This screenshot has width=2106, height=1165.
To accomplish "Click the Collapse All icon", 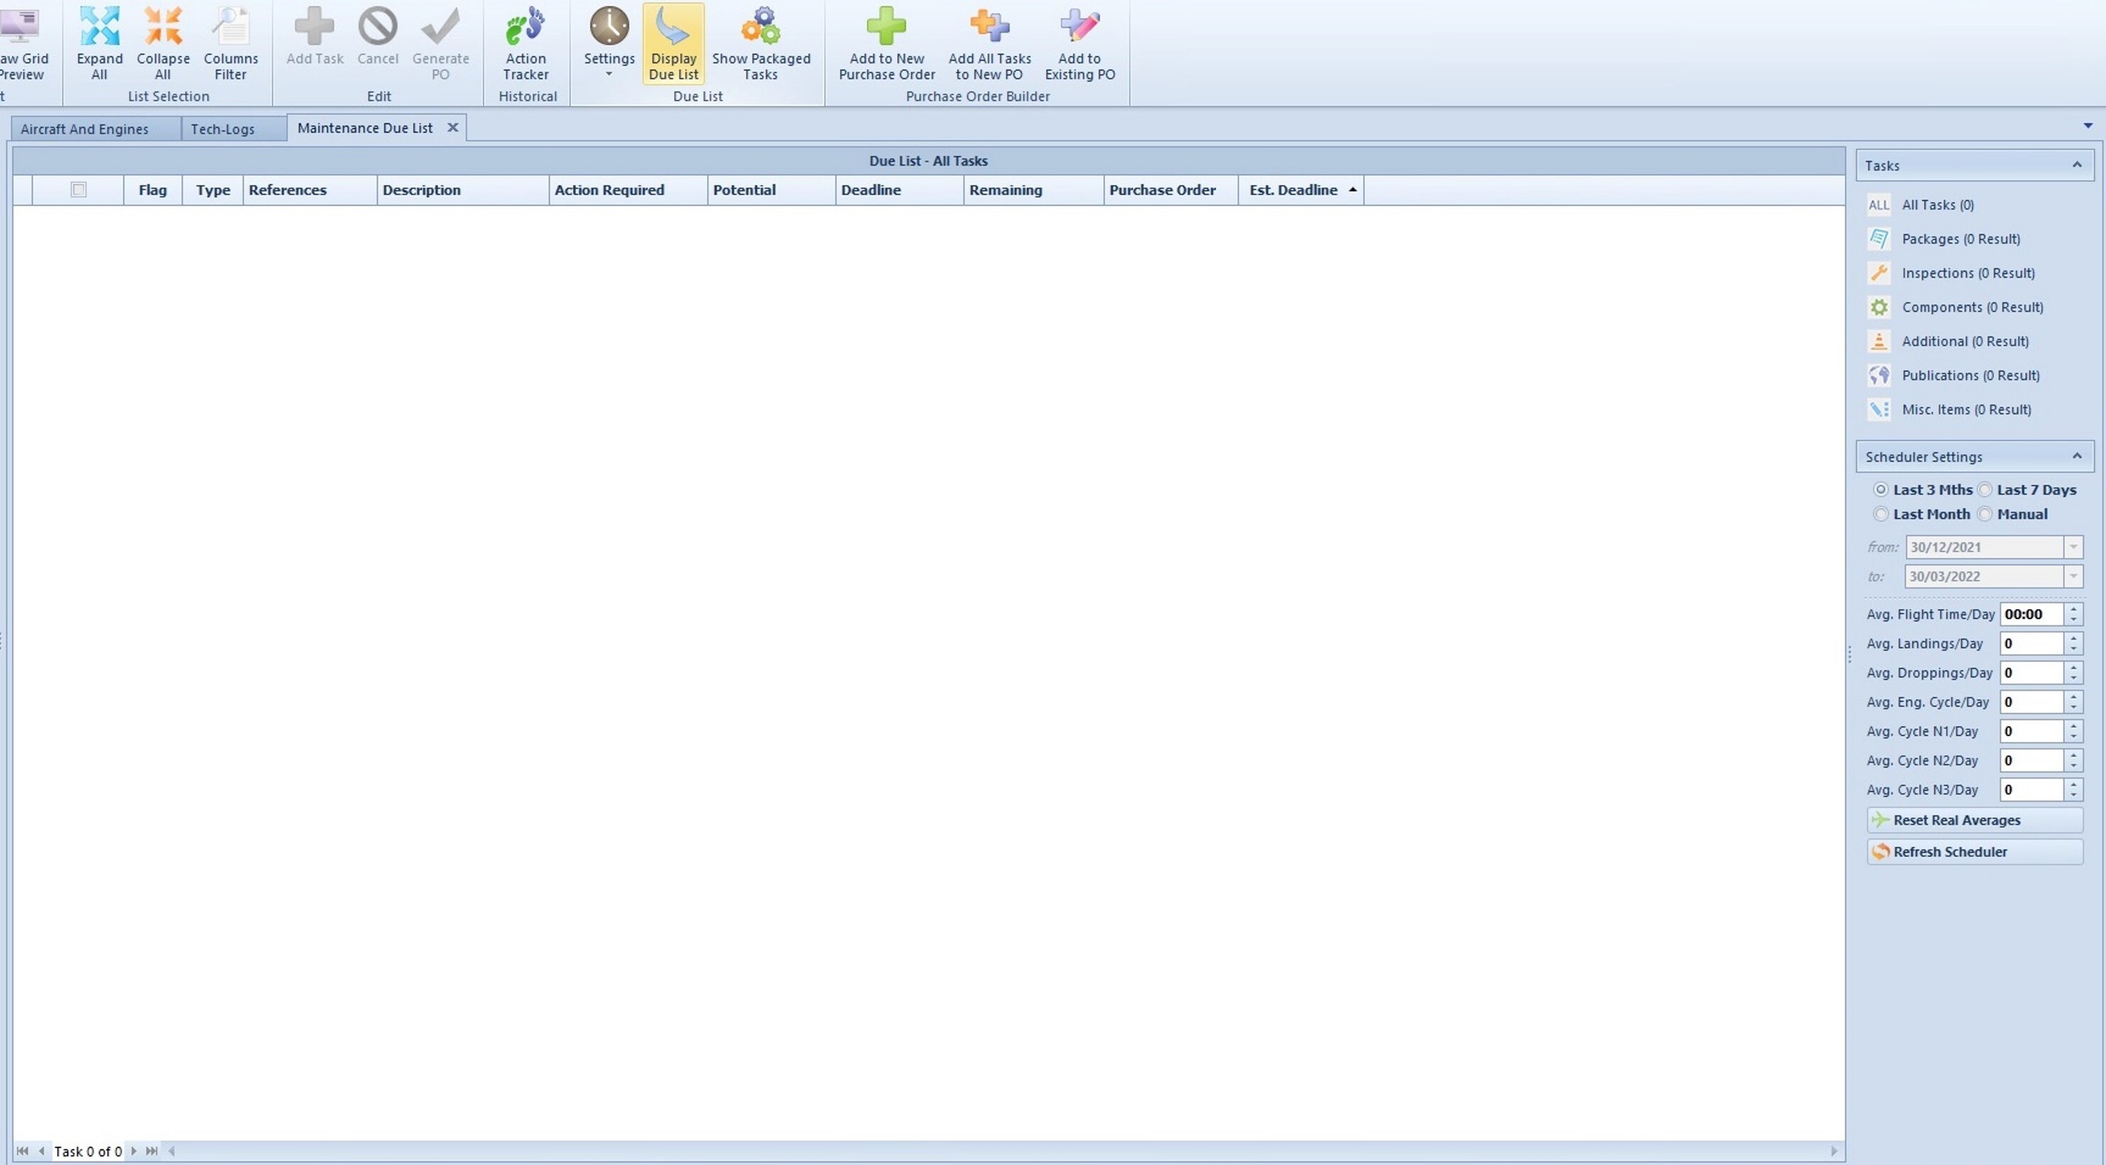I will click(163, 43).
